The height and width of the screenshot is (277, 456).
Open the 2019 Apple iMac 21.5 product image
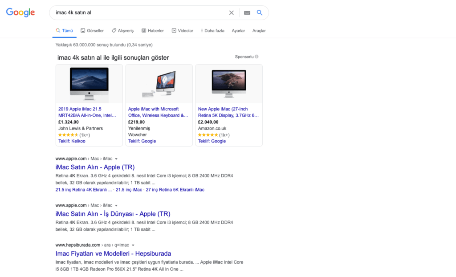tap(89, 84)
